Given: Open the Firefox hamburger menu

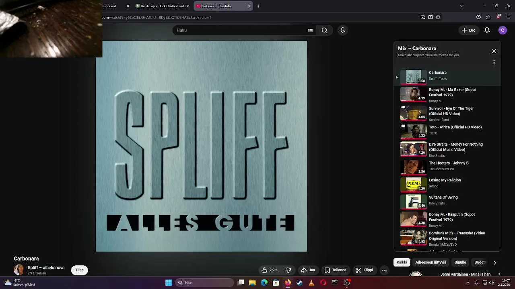Looking at the screenshot, I should pos(509,17).
